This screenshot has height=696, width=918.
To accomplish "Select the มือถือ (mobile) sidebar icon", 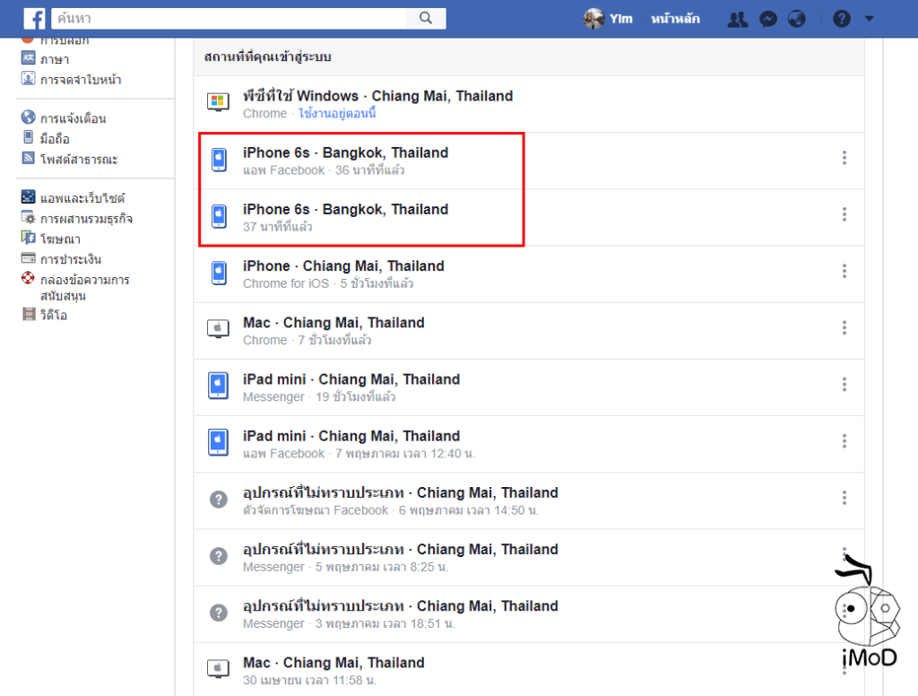I will point(29,136).
